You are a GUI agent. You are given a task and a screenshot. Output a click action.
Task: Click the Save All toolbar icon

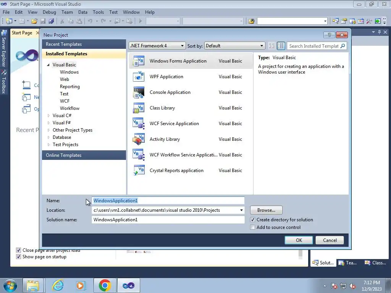52,21
